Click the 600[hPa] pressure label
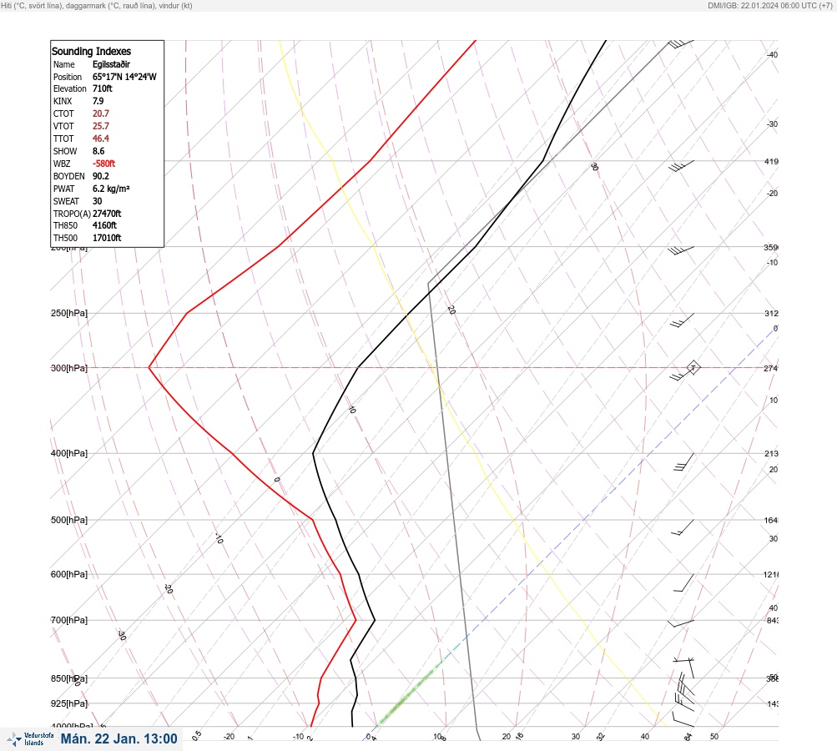837x751 pixels. [x=69, y=574]
